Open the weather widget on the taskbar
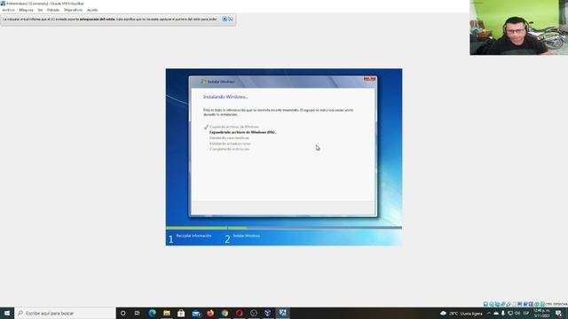 461,314
